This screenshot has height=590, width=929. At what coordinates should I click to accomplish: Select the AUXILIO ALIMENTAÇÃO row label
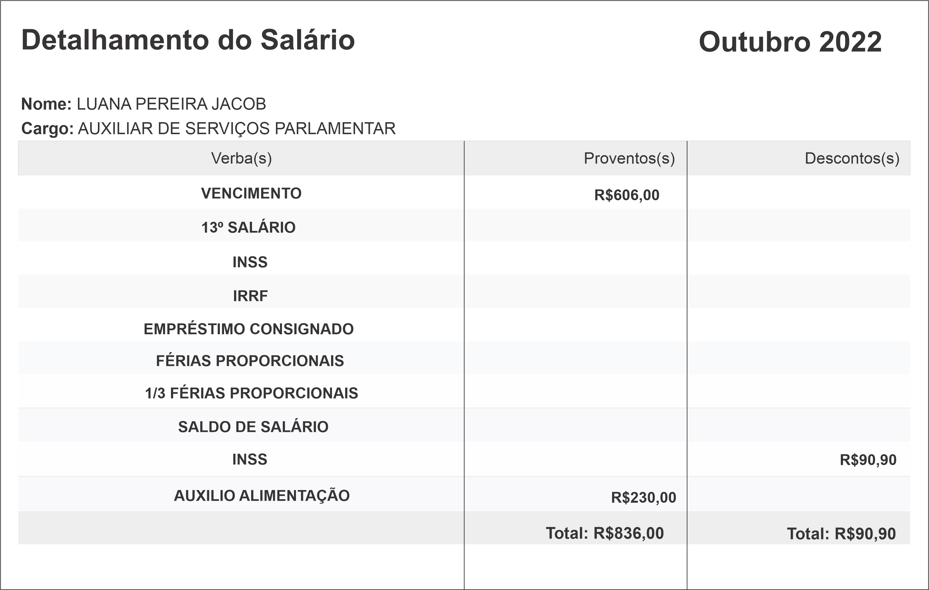(261, 496)
